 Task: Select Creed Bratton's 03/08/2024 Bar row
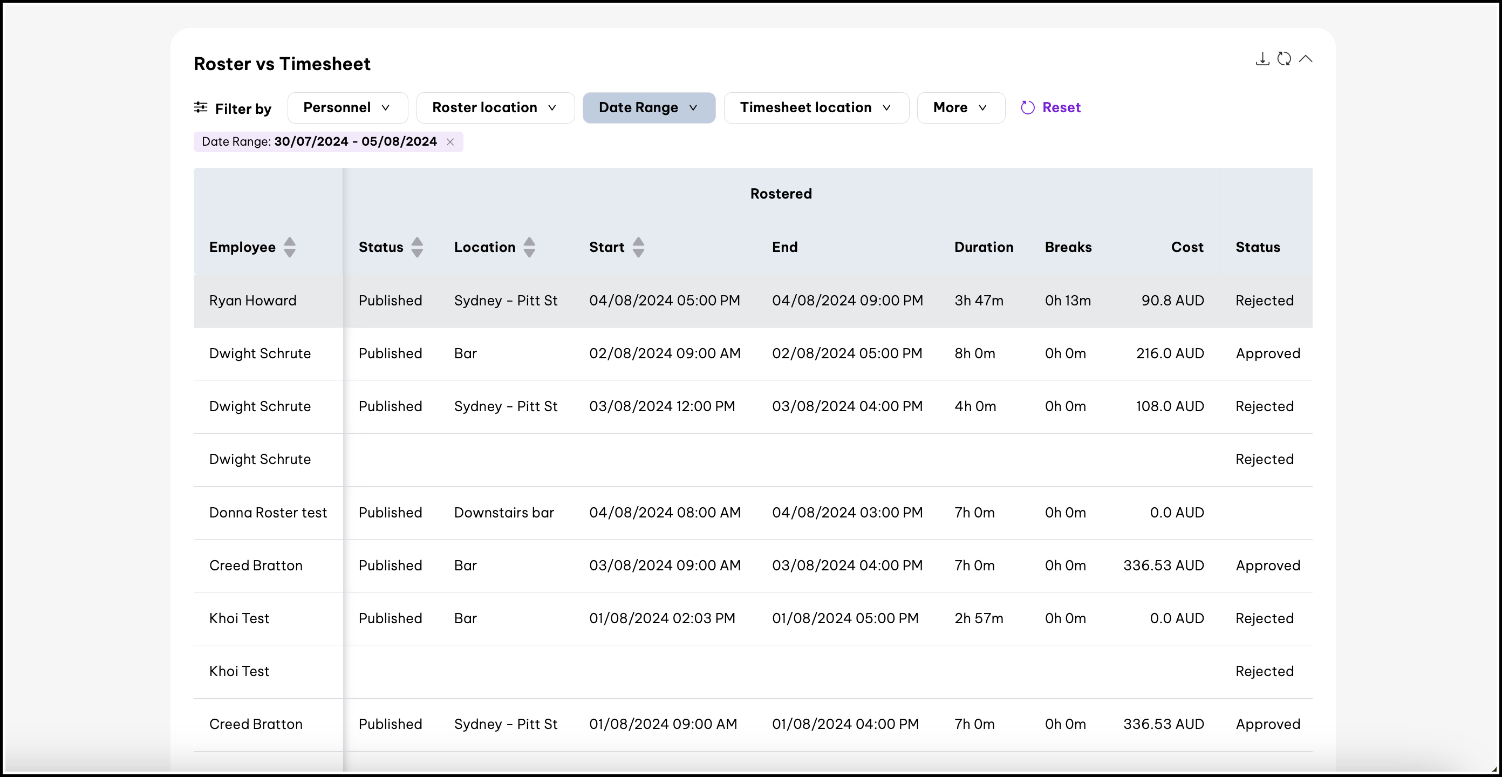(x=664, y=565)
